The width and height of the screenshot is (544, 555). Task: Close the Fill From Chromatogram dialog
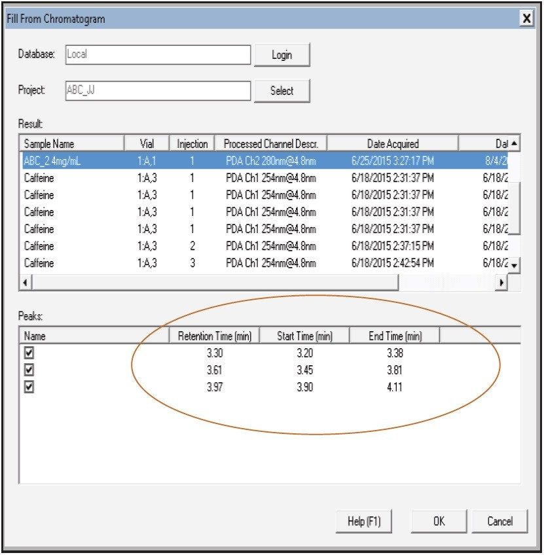[526, 18]
